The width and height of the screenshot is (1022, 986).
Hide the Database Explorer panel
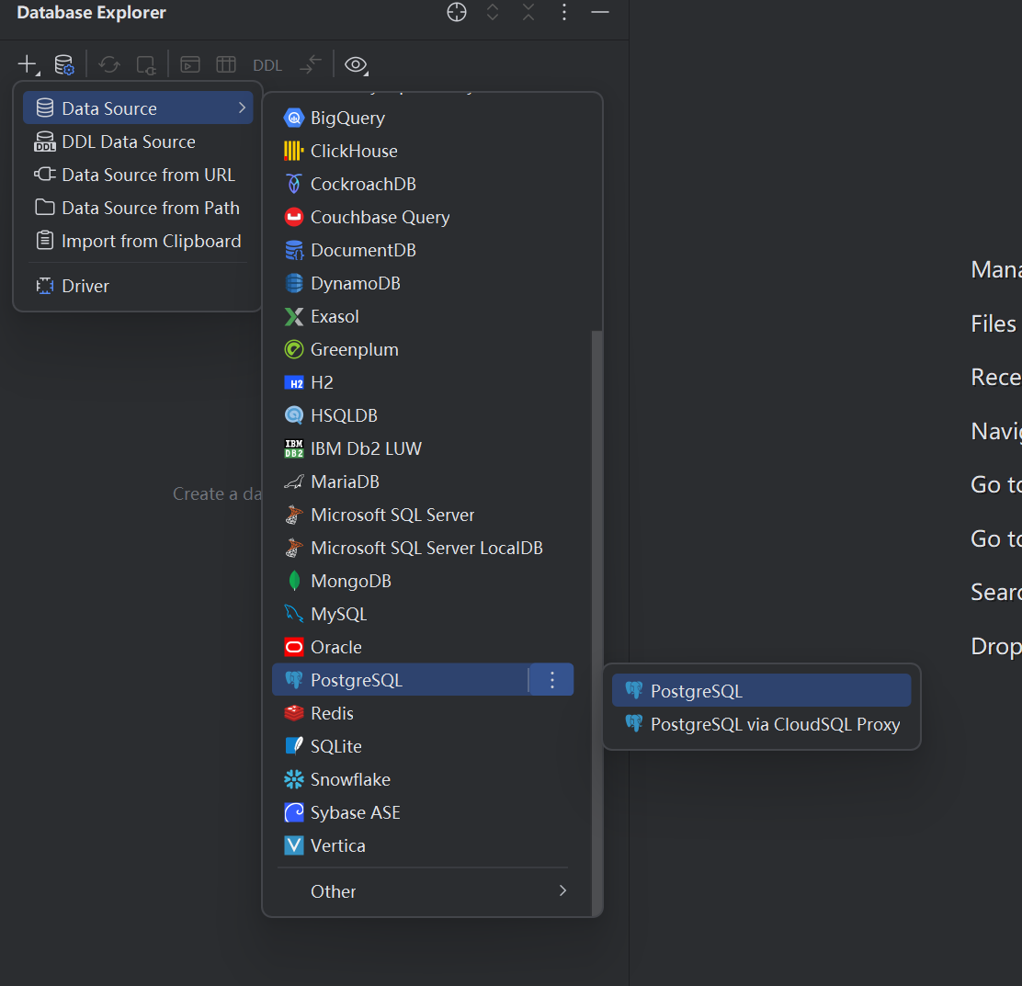[x=599, y=12]
